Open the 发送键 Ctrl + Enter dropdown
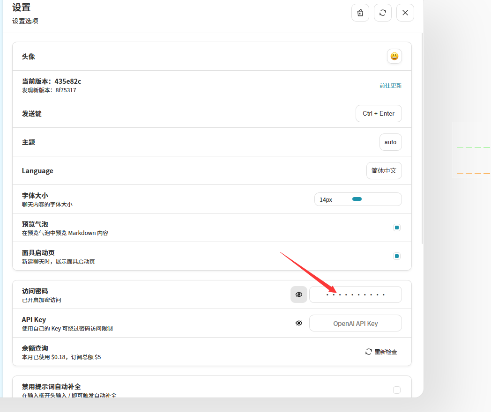Viewport: 491px width, 412px height. point(379,113)
